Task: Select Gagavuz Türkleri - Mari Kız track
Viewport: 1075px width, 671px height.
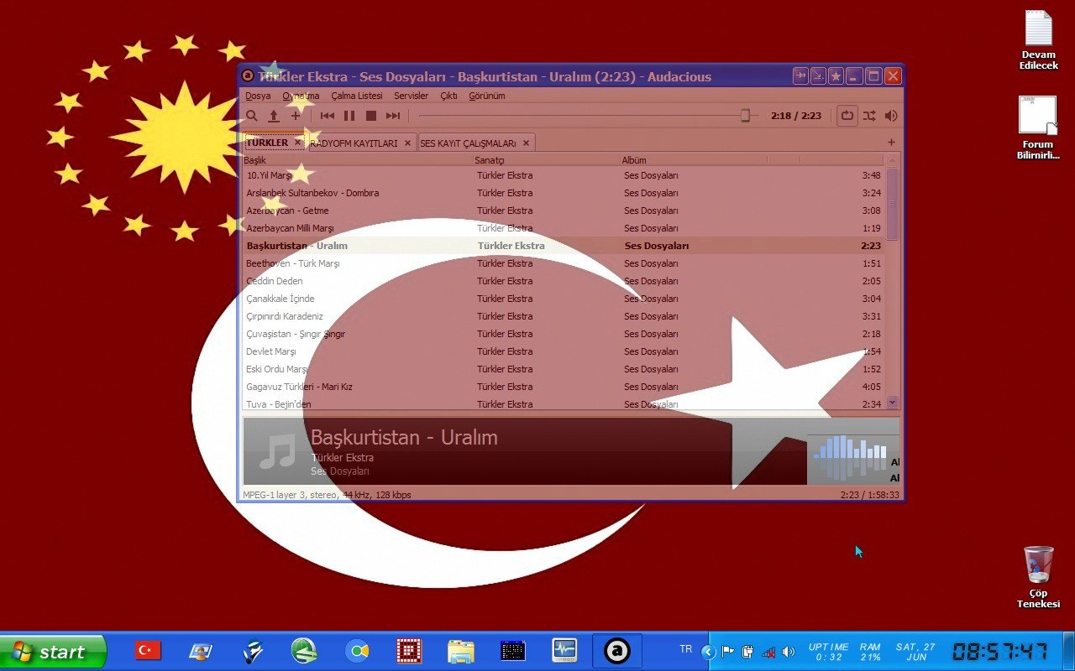Action: point(564,387)
